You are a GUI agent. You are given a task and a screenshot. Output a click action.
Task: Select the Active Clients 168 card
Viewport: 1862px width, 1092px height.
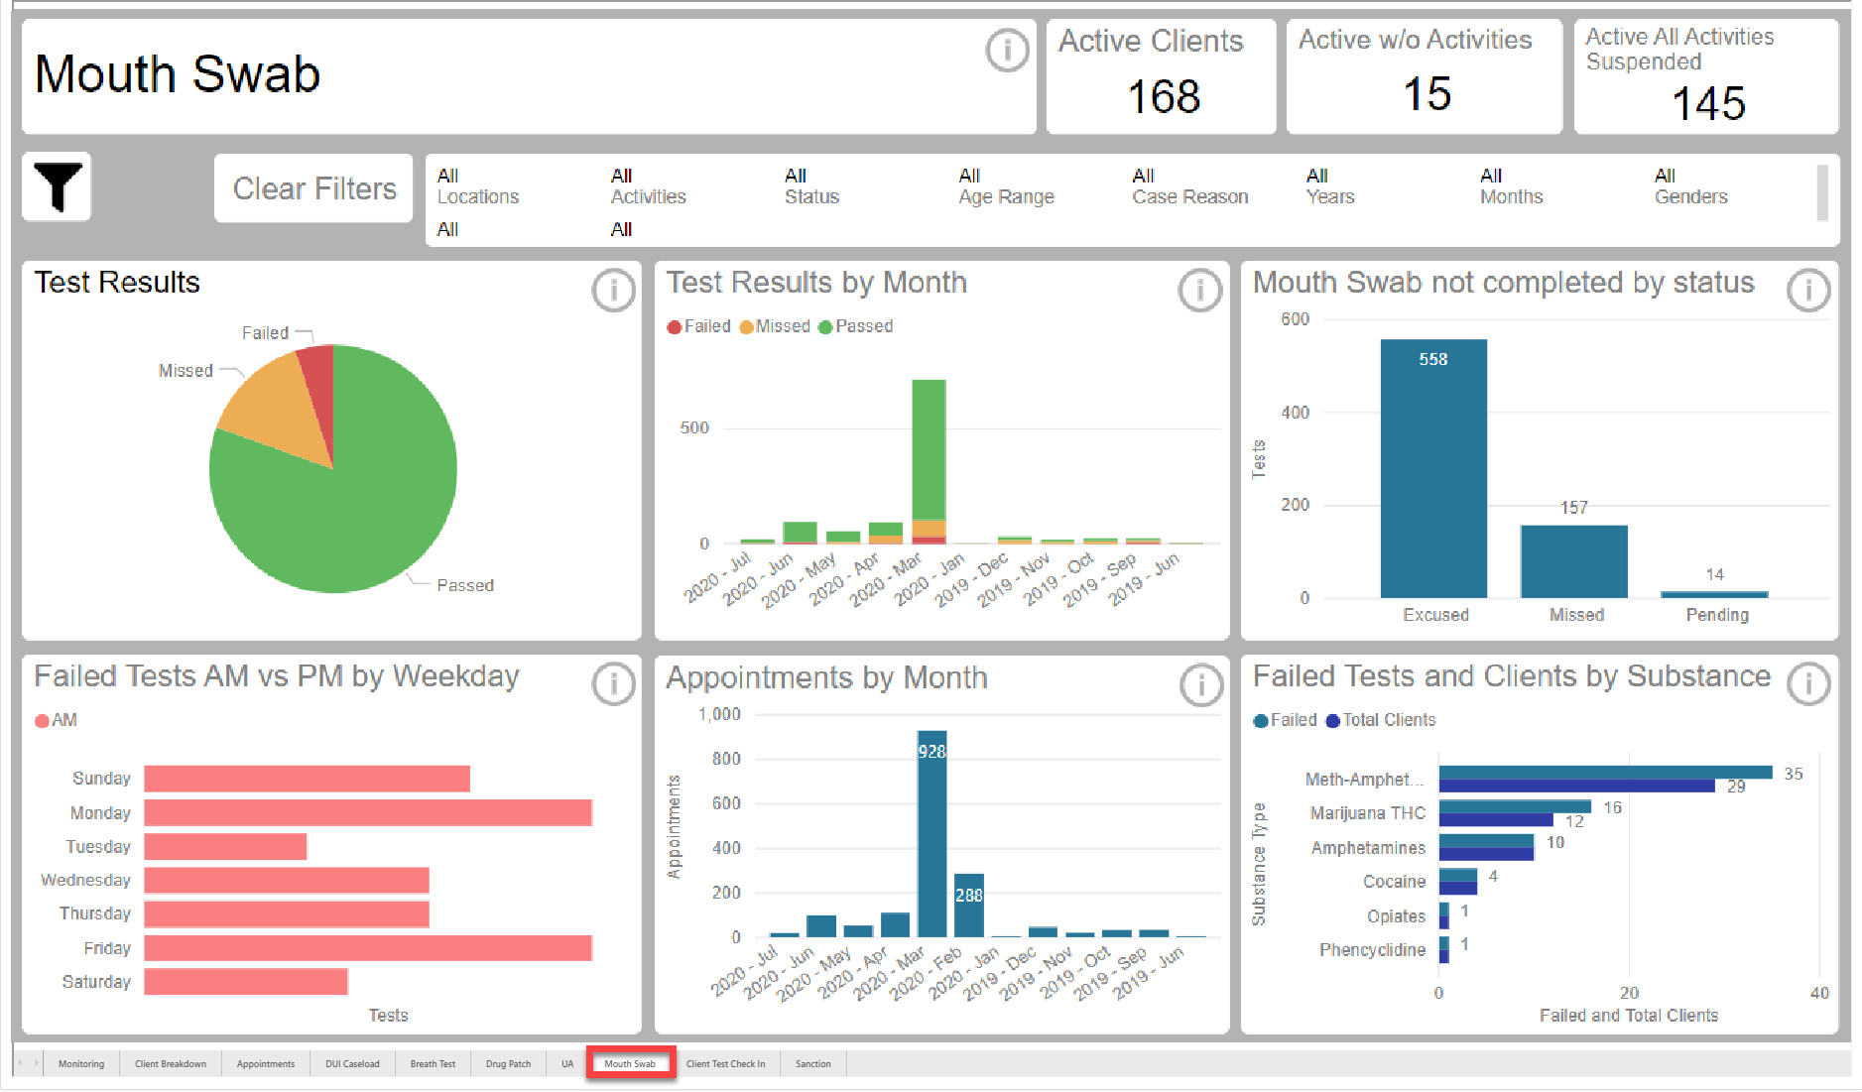[x=1161, y=77]
